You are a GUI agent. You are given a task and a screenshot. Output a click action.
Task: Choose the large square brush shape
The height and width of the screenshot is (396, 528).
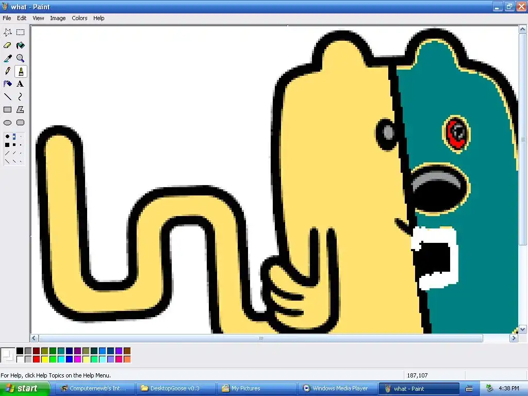point(7,145)
